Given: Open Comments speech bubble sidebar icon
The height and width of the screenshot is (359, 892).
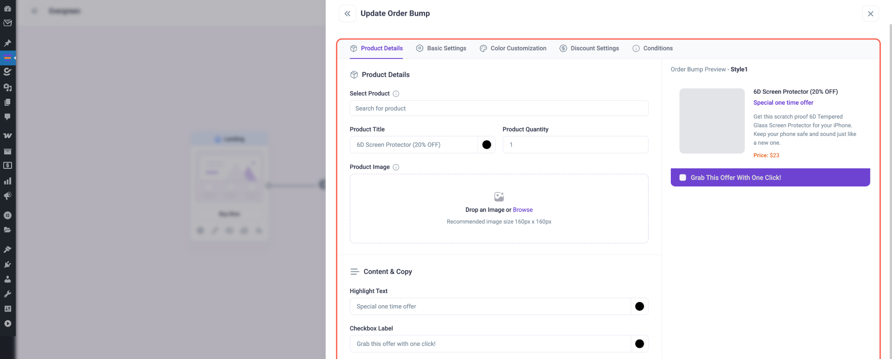Looking at the screenshot, I should pos(7,117).
